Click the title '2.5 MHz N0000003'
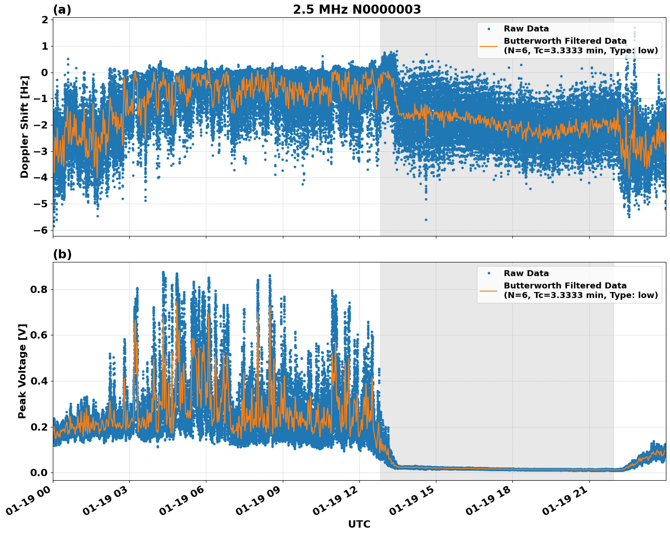This screenshot has width=670, height=534. (x=355, y=8)
